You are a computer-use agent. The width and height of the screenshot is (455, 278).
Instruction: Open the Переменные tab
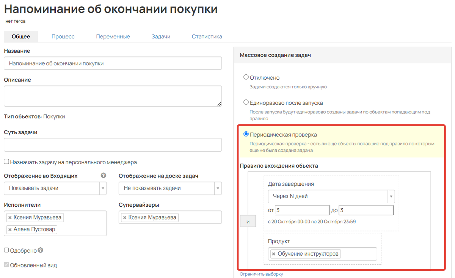tap(113, 37)
